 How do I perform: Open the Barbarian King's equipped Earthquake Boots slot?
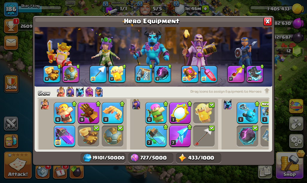(x=52, y=74)
